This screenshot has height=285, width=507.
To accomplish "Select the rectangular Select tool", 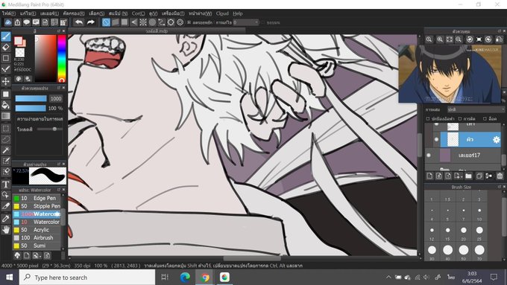I will point(6,129).
